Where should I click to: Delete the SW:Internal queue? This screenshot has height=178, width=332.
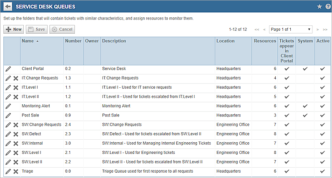(x=15, y=143)
